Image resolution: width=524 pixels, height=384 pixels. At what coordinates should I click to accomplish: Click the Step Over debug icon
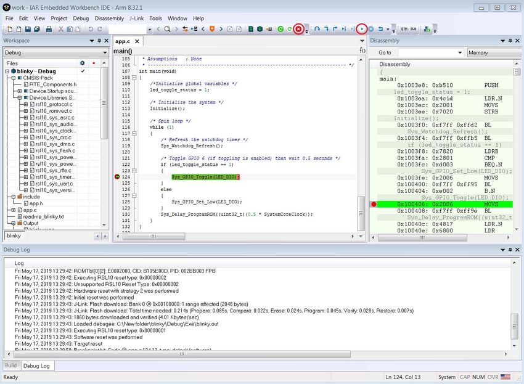[x=317, y=29]
